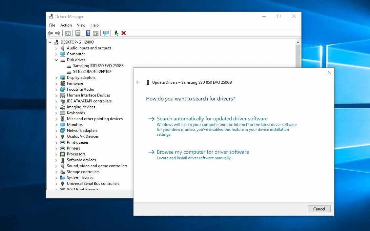Toggle the Show/Hide Console Tree toolbar icon
The width and height of the screenshot is (370, 231).
pyautogui.click(x=68, y=33)
